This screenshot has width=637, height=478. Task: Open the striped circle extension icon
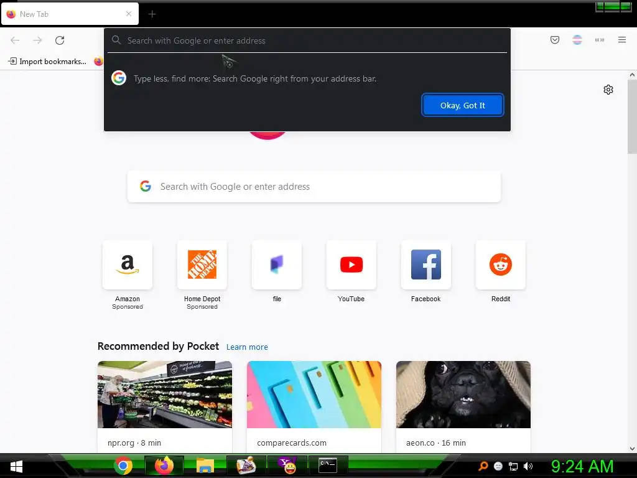[577, 40]
